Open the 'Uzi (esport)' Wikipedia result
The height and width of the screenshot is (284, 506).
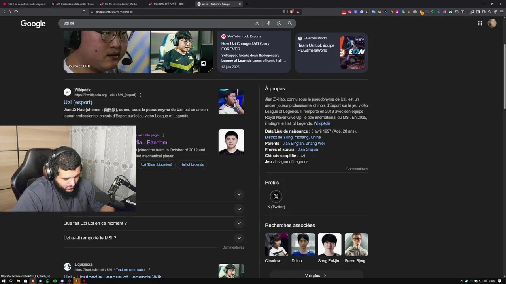78,102
